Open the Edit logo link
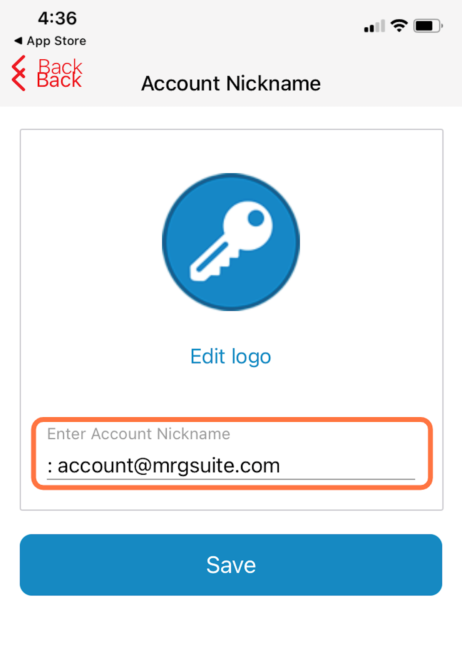462x653 pixels. (231, 357)
